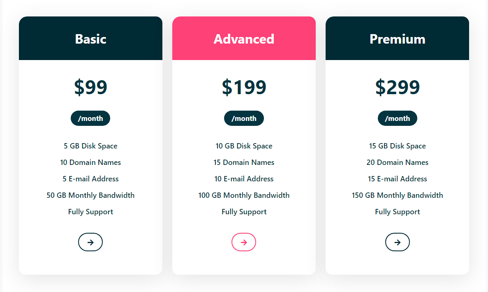Screen dimensions: 488x292
Task: Select the Premium plan header
Action: point(398,38)
